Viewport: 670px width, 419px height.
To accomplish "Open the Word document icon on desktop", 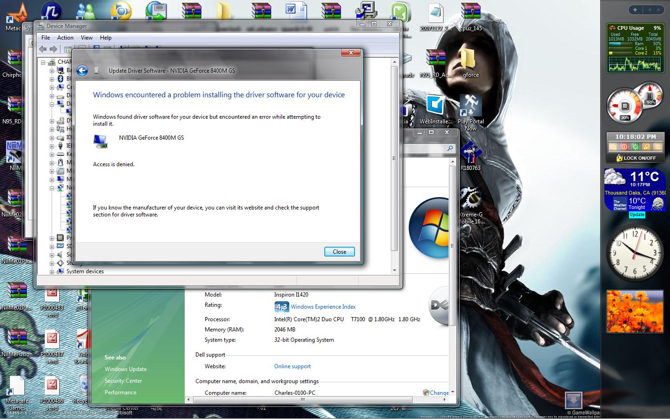I will pos(296,12).
